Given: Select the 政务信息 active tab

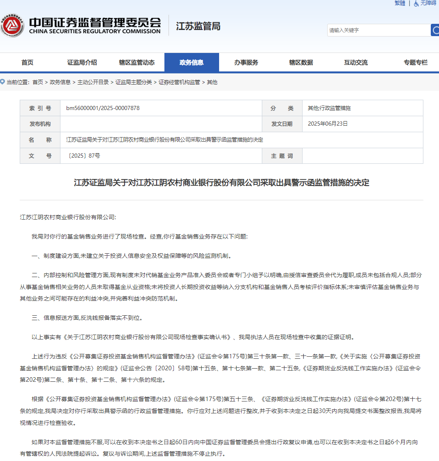Looking at the screenshot, I should [192, 62].
